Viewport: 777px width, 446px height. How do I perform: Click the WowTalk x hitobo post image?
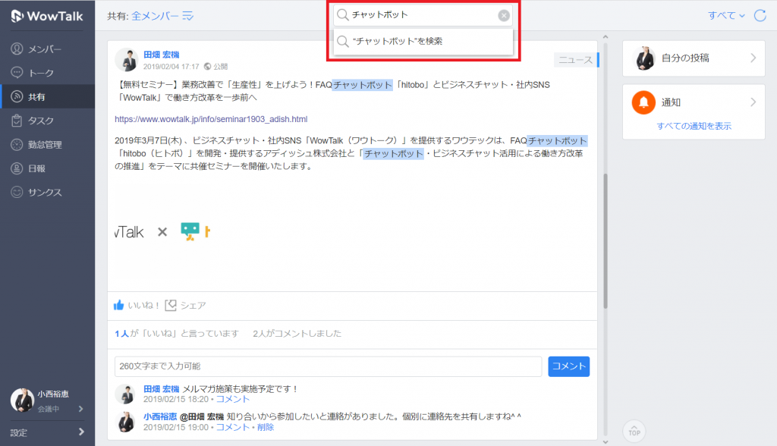pyautogui.click(x=164, y=231)
